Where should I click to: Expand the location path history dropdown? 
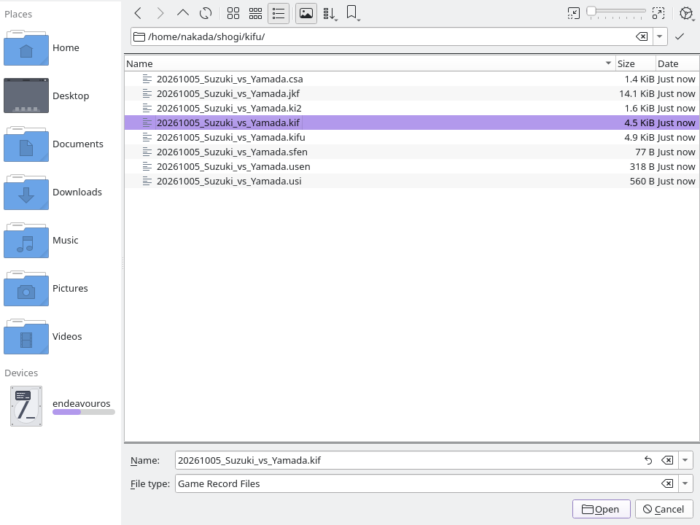[660, 36]
